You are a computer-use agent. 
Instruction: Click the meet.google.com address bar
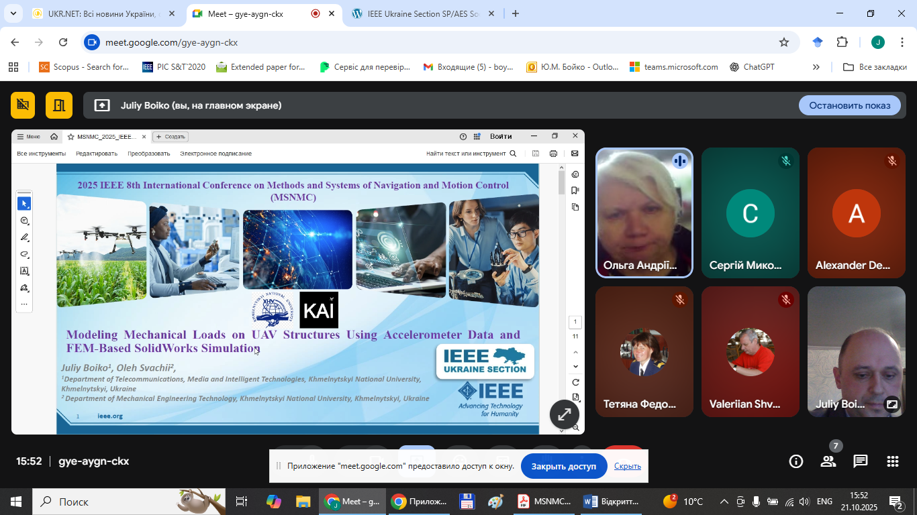coord(430,42)
